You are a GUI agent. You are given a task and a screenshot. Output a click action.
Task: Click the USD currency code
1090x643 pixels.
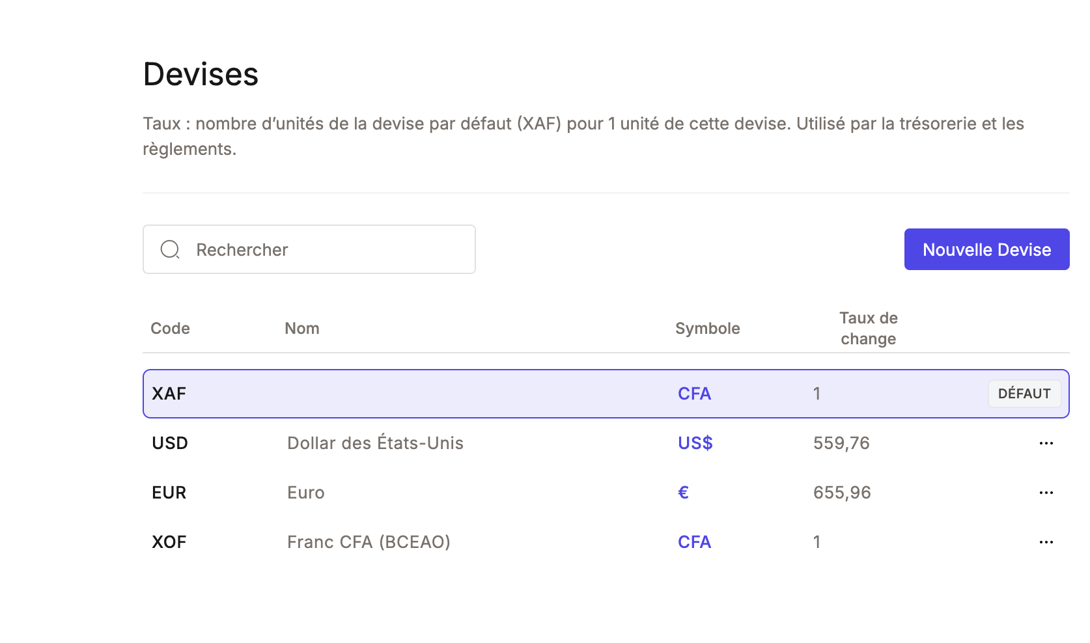pyautogui.click(x=170, y=443)
